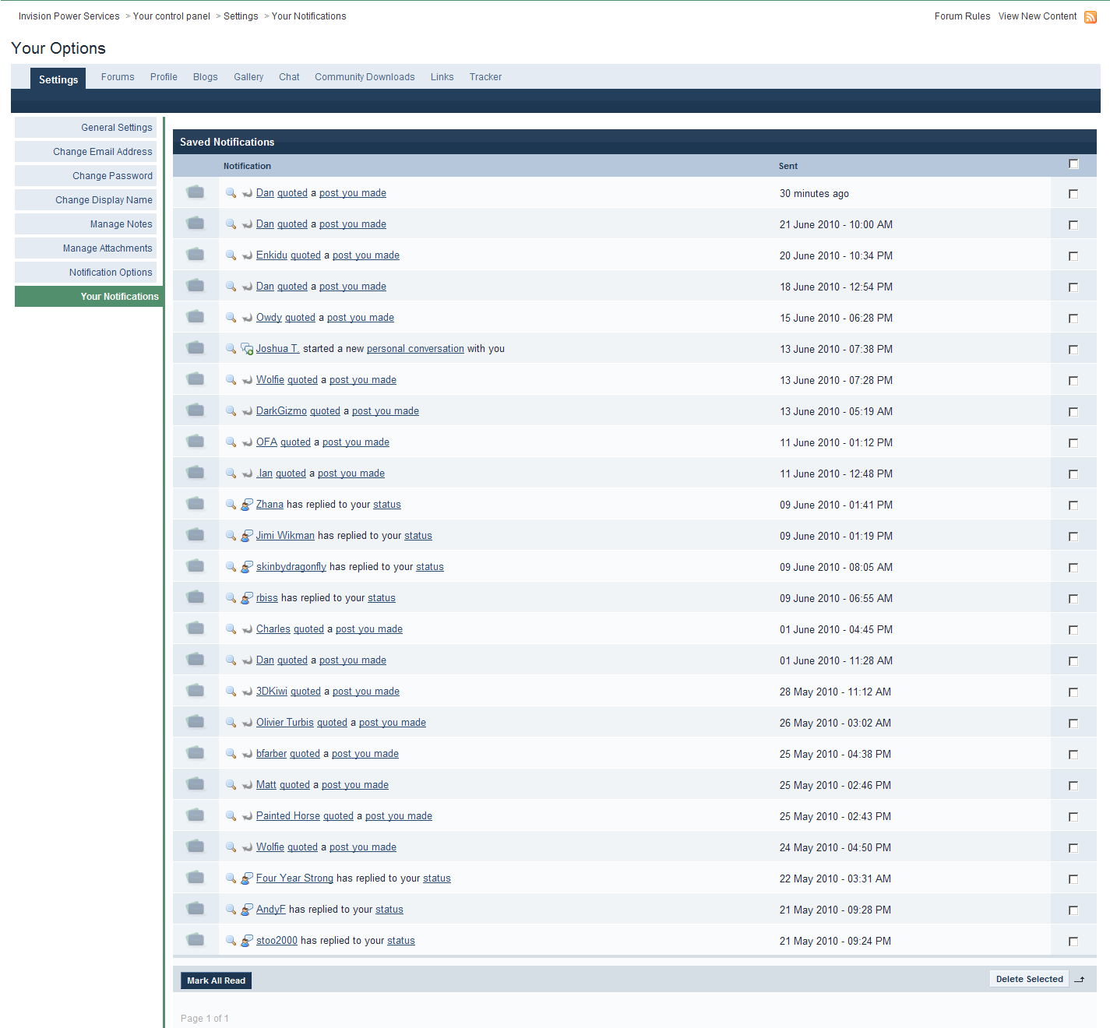Viewport: 1110px width, 1028px height.
Task: Go to Invision Power Services breadcrumb
Action: pyautogui.click(x=69, y=16)
